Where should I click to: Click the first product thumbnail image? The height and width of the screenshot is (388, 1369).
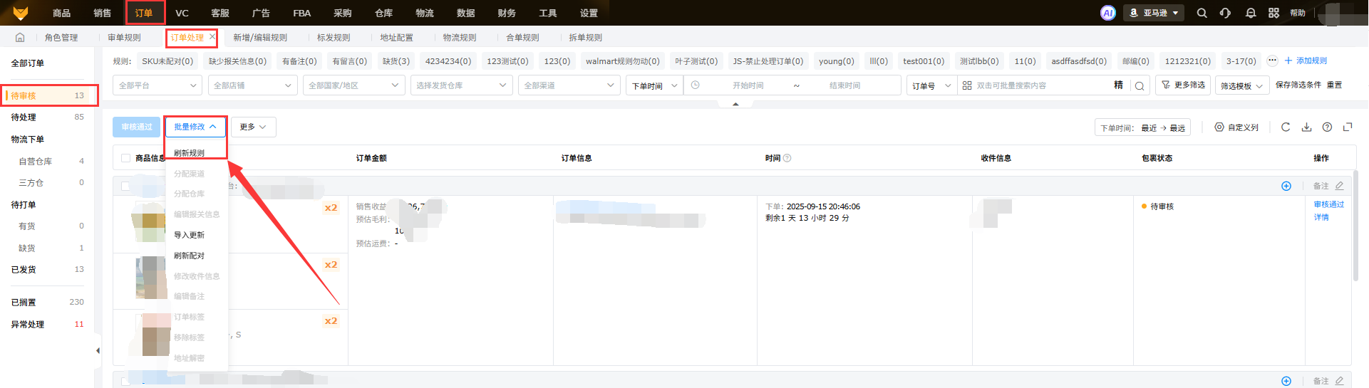[x=152, y=222]
